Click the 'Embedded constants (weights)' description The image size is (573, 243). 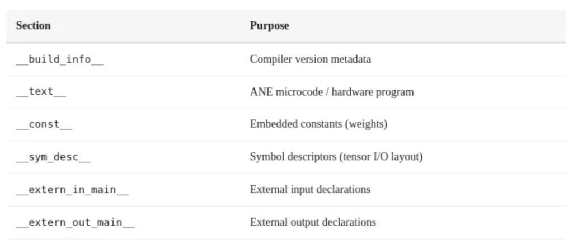(318, 124)
